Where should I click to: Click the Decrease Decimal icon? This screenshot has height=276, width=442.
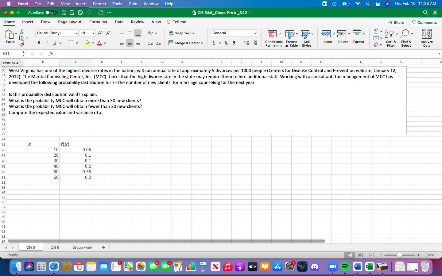[x=254, y=43]
